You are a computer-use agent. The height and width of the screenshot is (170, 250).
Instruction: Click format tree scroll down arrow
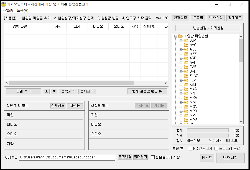click(x=241, y=122)
